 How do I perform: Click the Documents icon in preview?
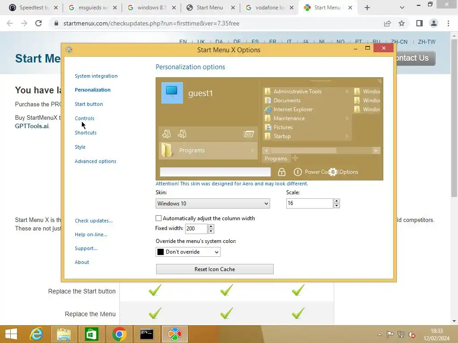click(267, 100)
